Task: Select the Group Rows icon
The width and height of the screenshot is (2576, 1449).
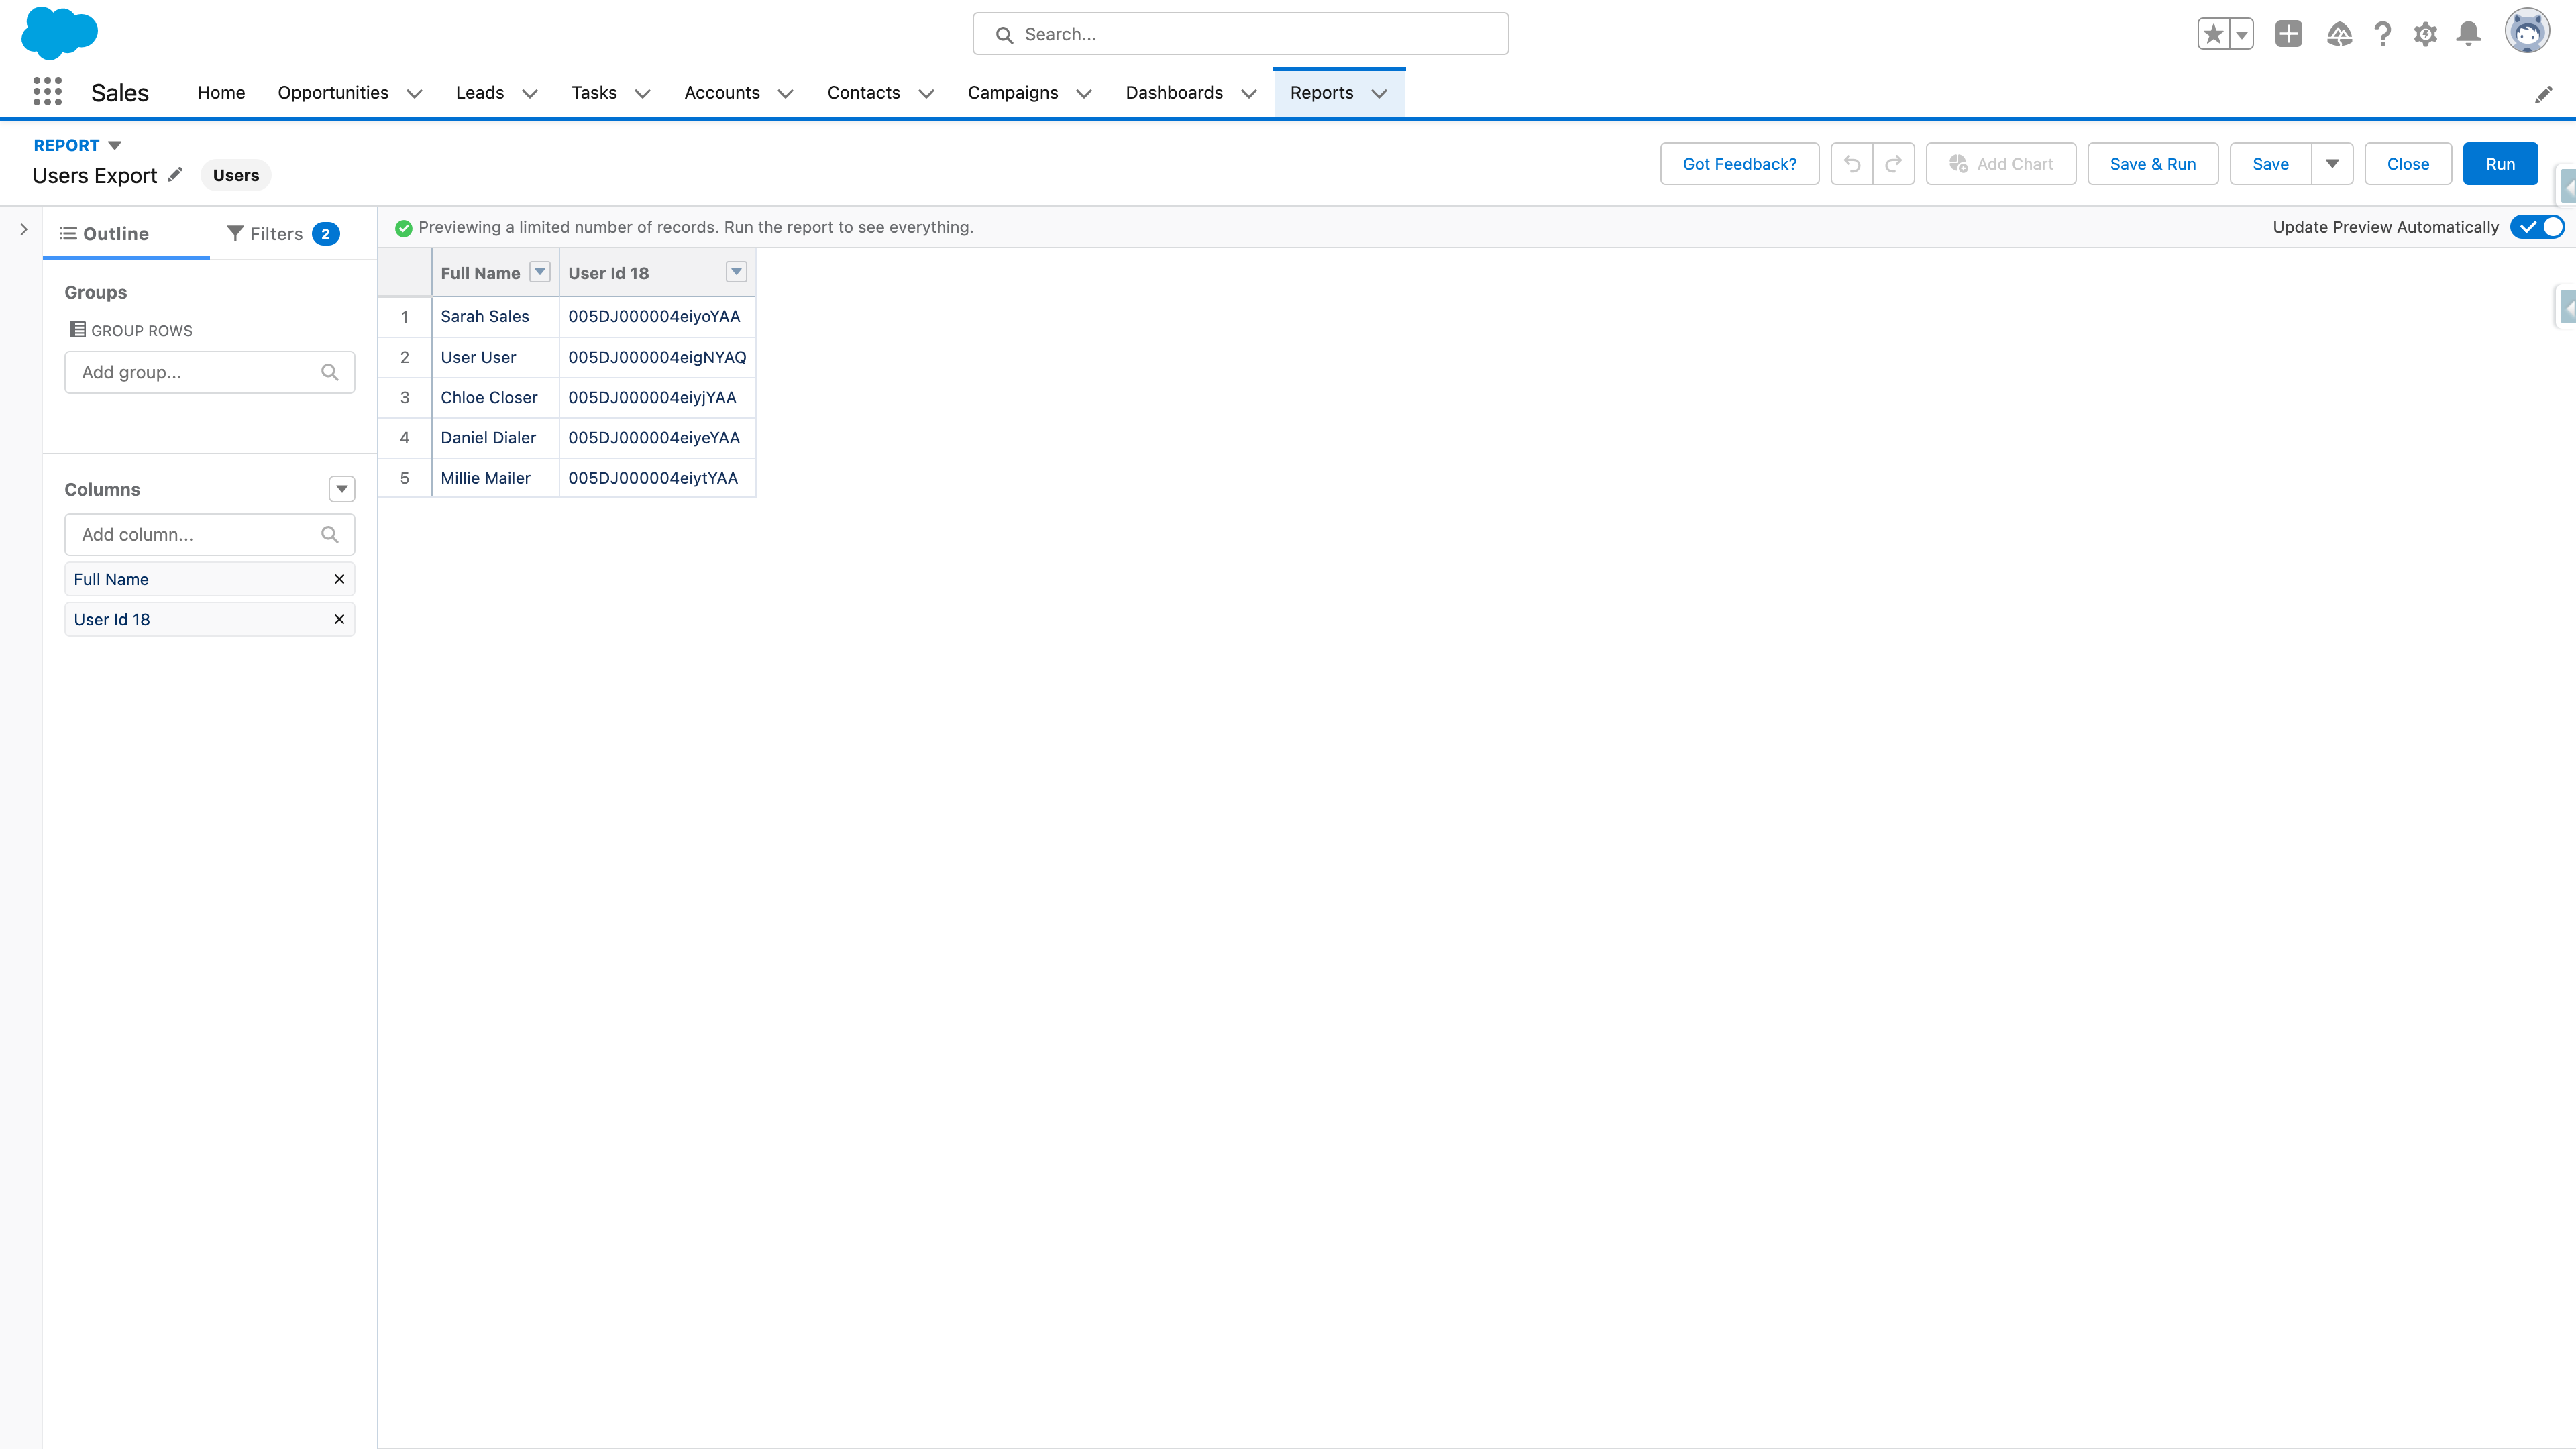Action: point(77,329)
